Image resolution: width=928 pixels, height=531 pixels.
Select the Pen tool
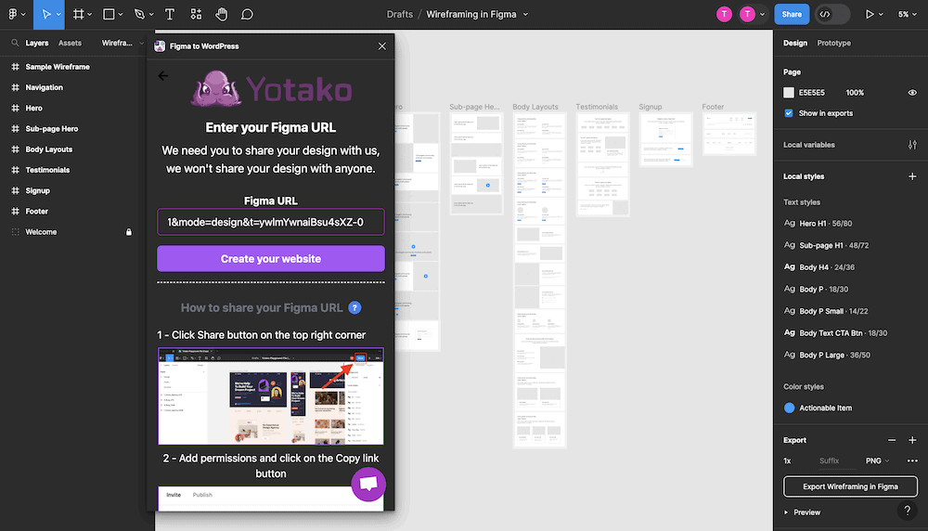point(139,14)
